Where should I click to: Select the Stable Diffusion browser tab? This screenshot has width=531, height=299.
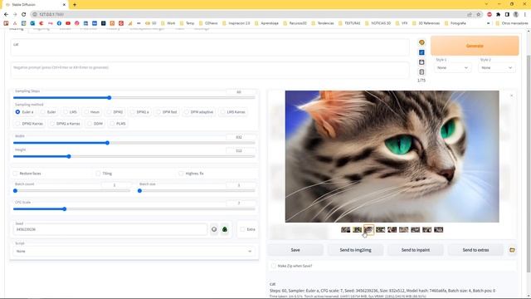[34, 5]
